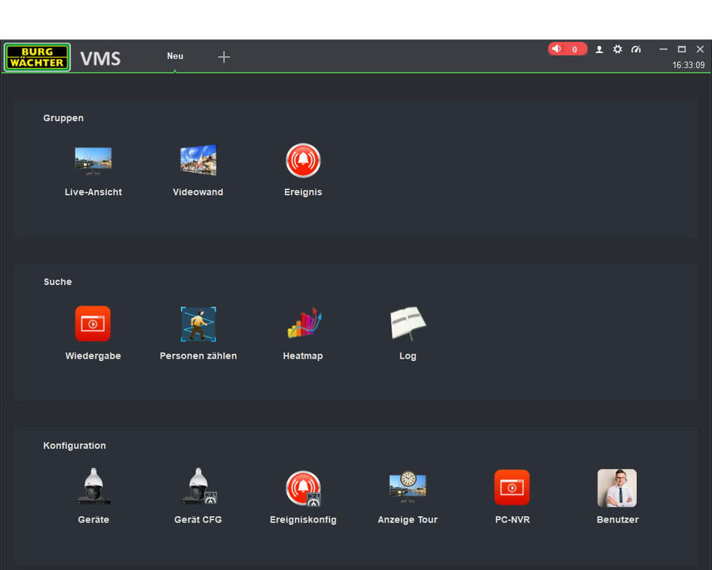The width and height of the screenshot is (712, 570).
Task: Open Geräte device management
Action: point(93,488)
